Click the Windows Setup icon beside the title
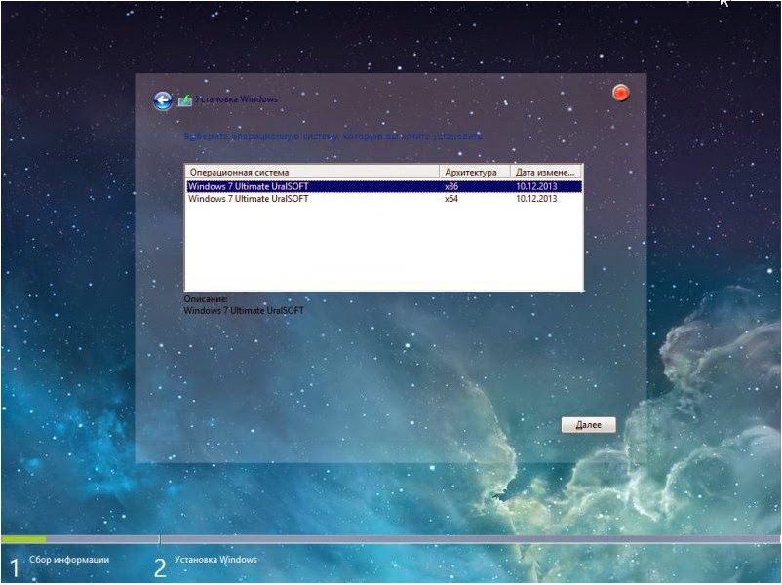This screenshot has width=782, height=585. (x=185, y=99)
